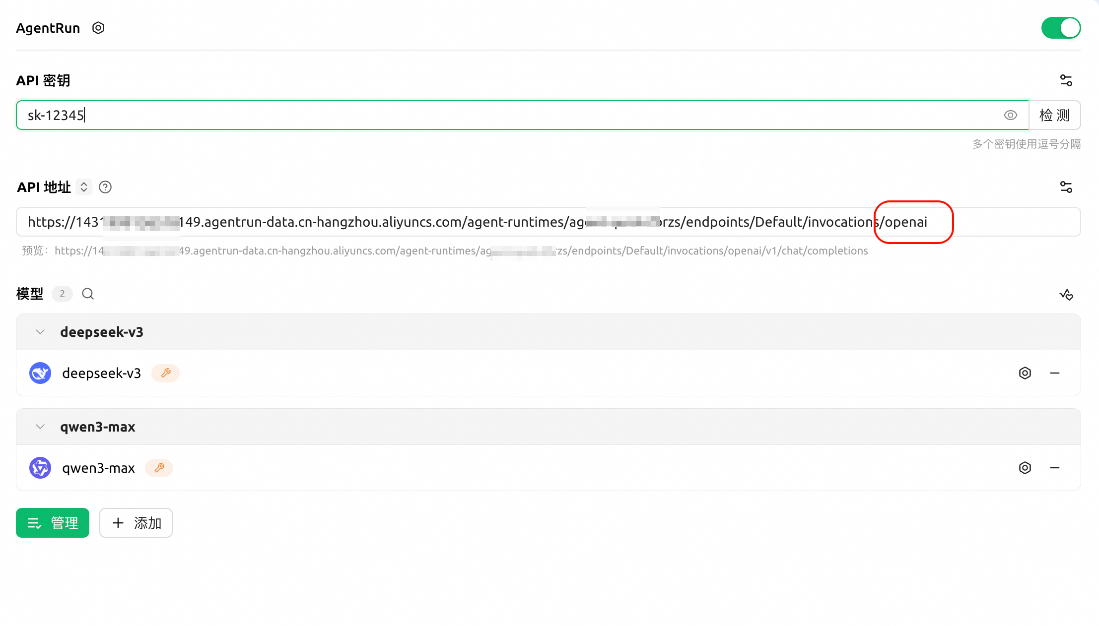The width and height of the screenshot is (1099, 626).
Task: Click the model health check icon
Action: click(x=1066, y=295)
